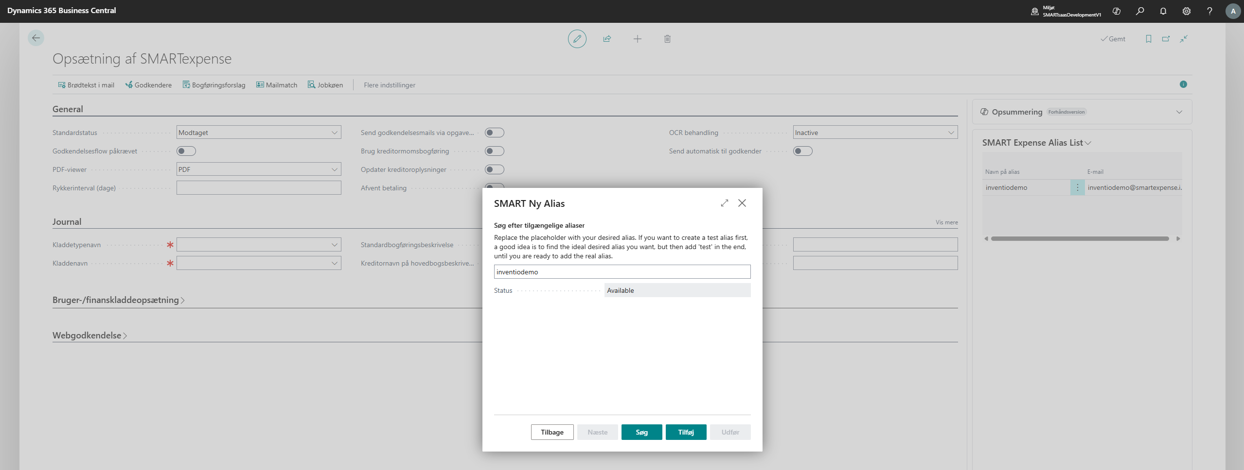Click the plus icon to create new
The width and height of the screenshot is (1244, 470).
(637, 39)
